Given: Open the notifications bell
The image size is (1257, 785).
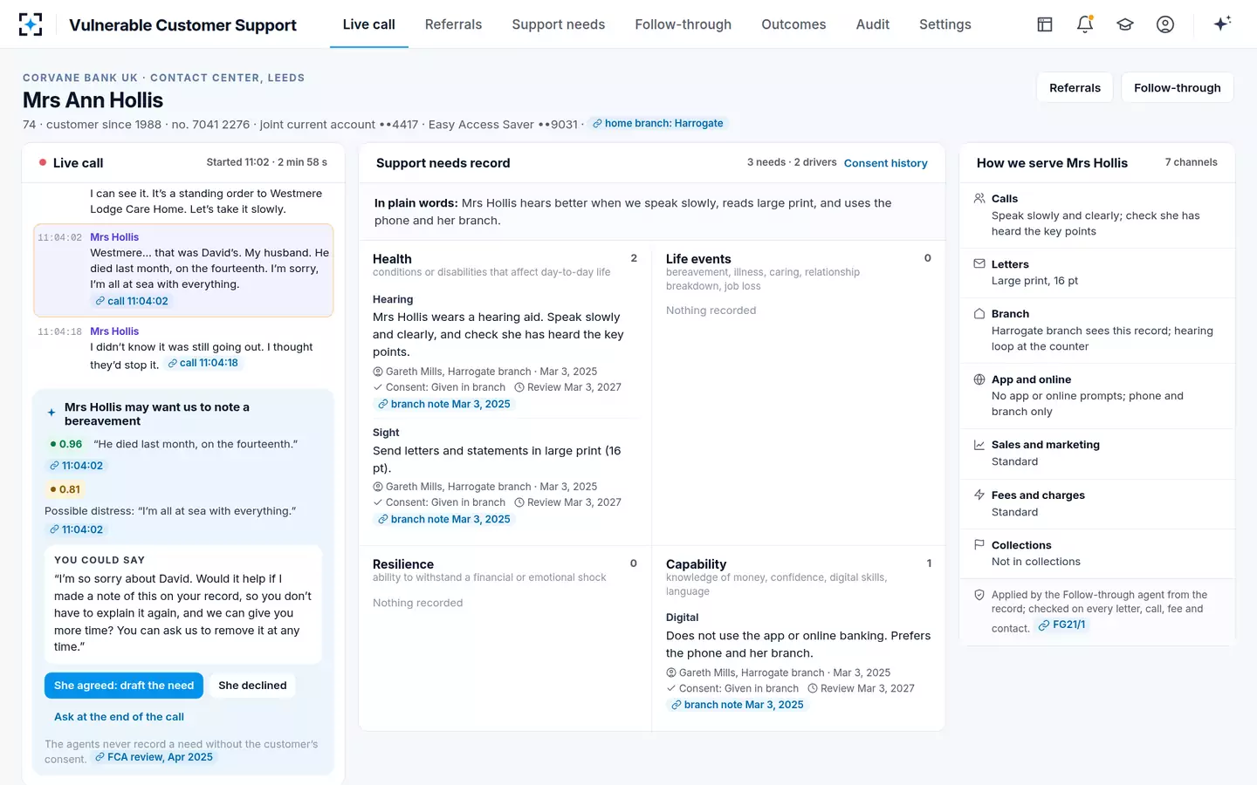Looking at the screenshot, I should coord(1085,24).
